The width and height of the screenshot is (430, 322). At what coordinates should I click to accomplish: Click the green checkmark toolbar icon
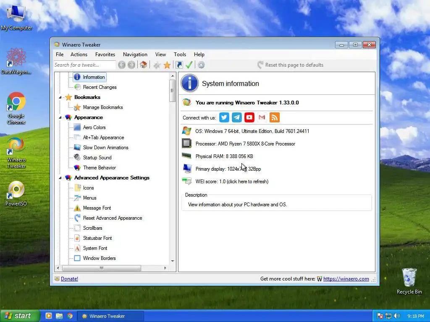point(189,65)
